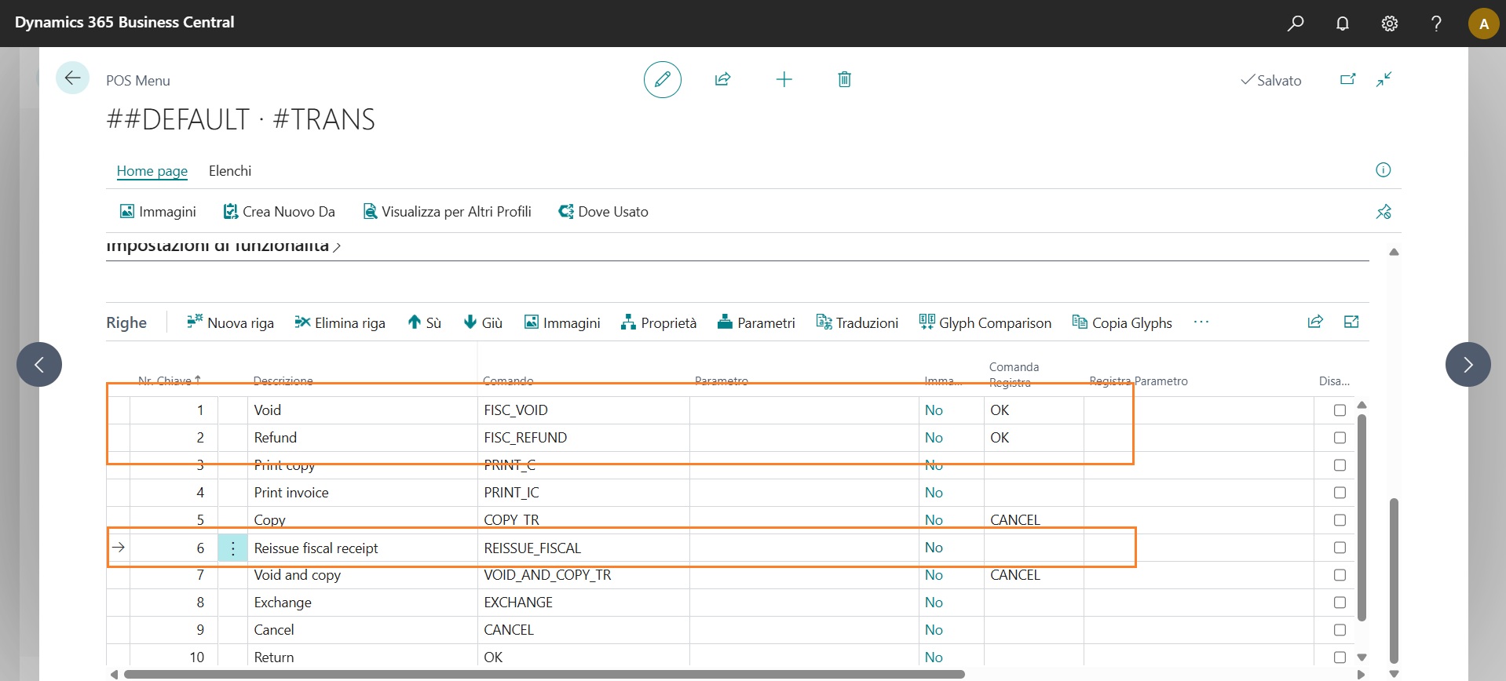Screen dimensions: 1506x681
Task: Click the Nuova riga button
Action: 230,322
